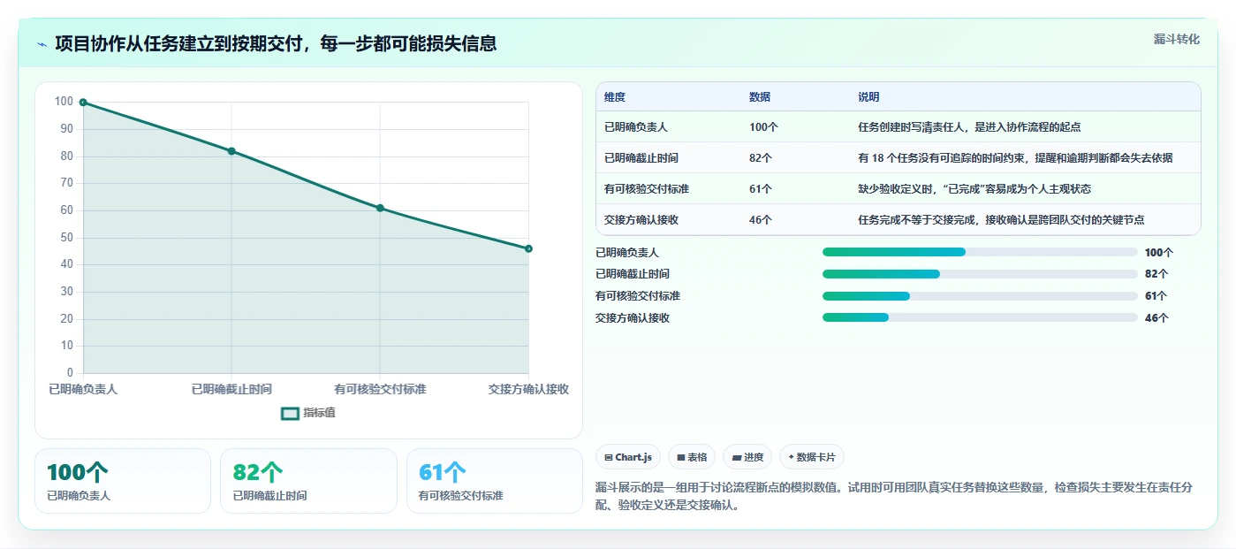Click the 已明确截止时间 x-axis label
The width and height of the screenshot is (1236, 549).
pos(231,389)
